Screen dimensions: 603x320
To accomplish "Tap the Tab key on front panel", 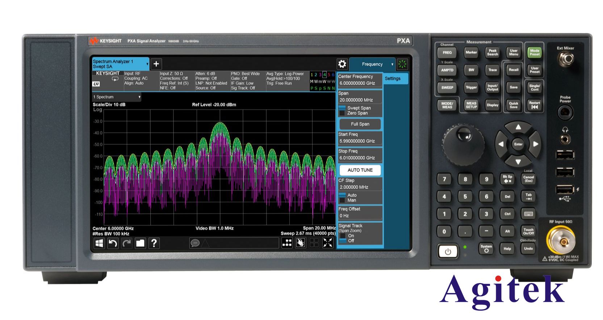I will [x=528, y=197].
